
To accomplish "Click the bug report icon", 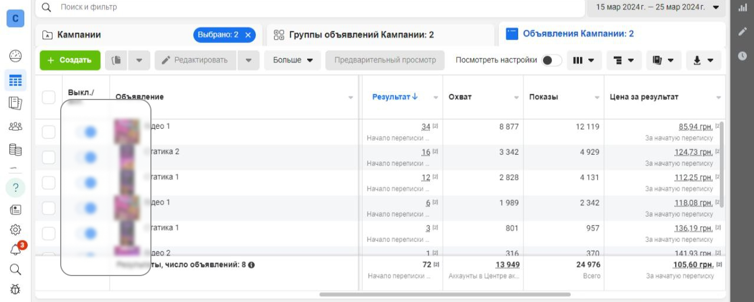I will coord(16,290).
